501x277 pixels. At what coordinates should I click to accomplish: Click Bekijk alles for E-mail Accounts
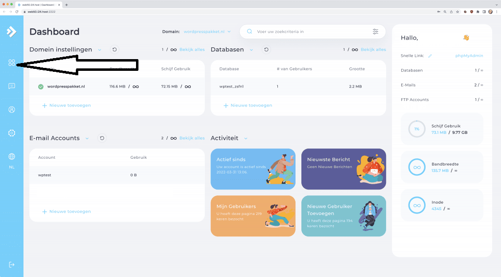pyautogui.click(x=192, y=138)
